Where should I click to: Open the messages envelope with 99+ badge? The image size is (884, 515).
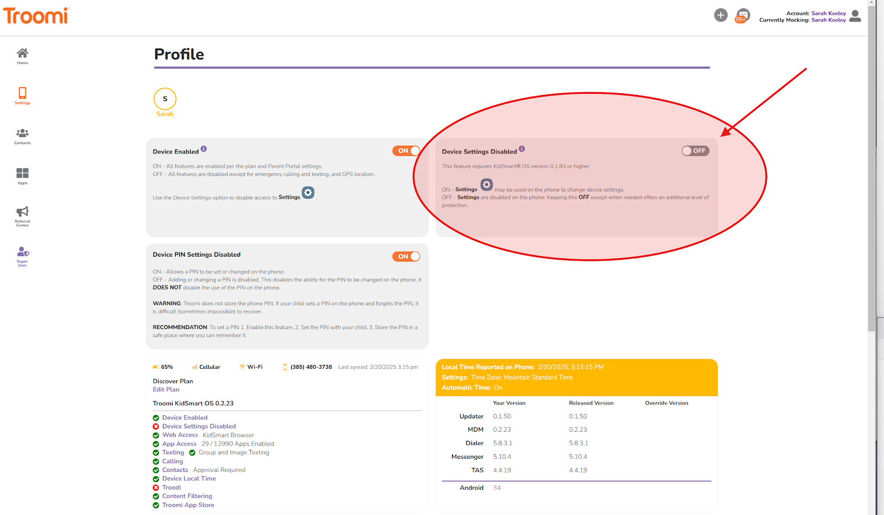coord(743,15)
